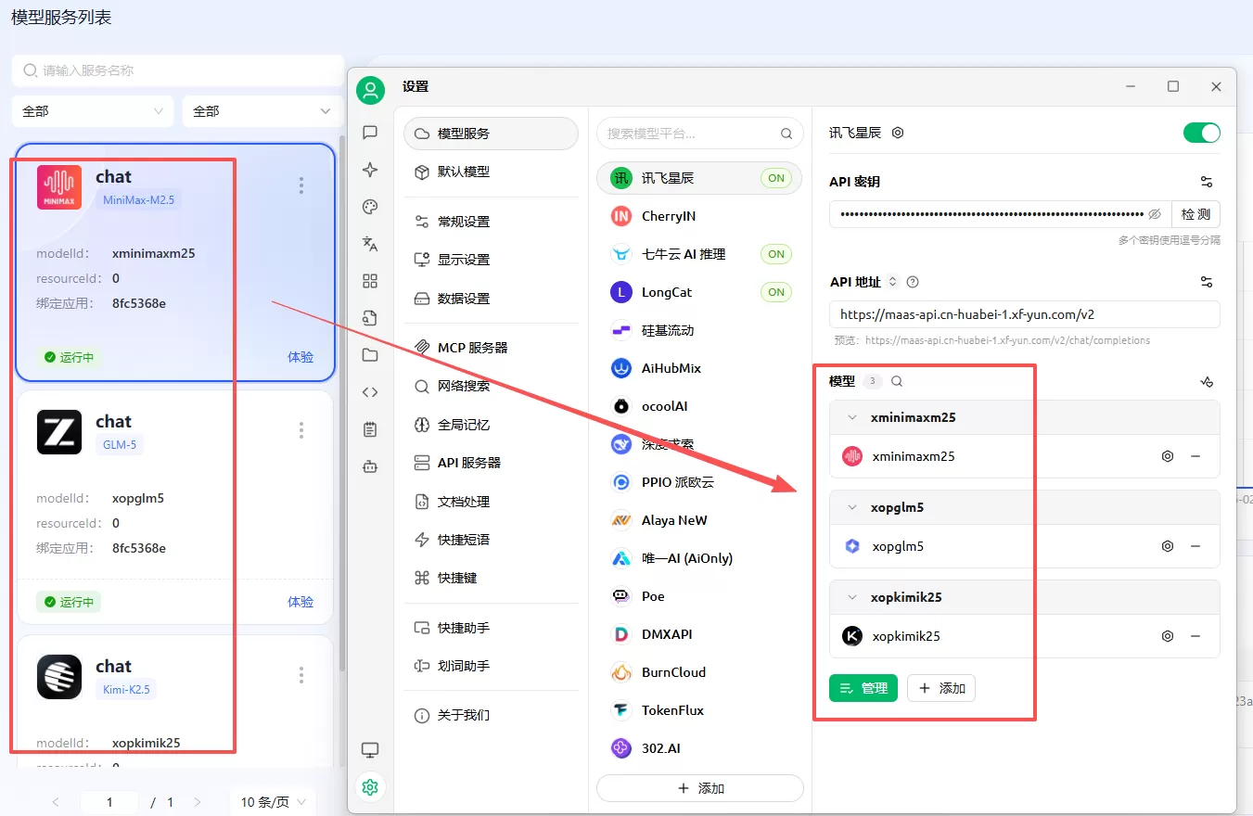
Task: Toggle off the 讯飞星辰 provider switch
Action: pyautogui.click(x=1202, y=133)
